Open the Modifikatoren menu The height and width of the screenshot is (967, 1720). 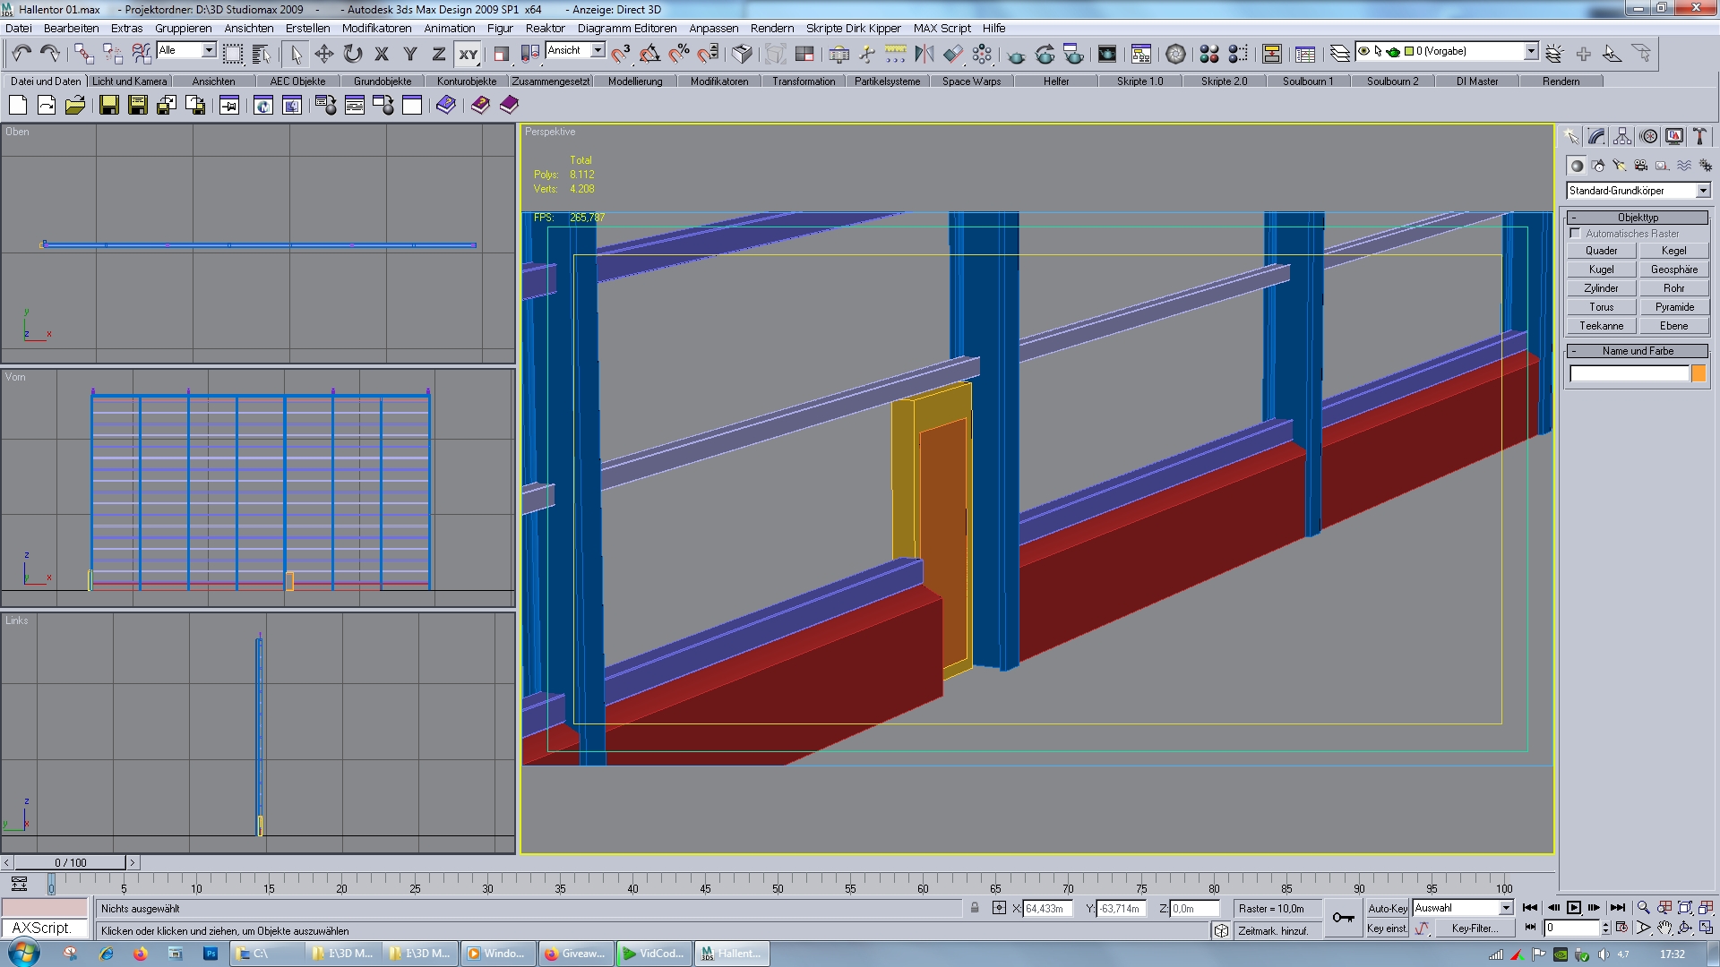[x=376, y=28]
